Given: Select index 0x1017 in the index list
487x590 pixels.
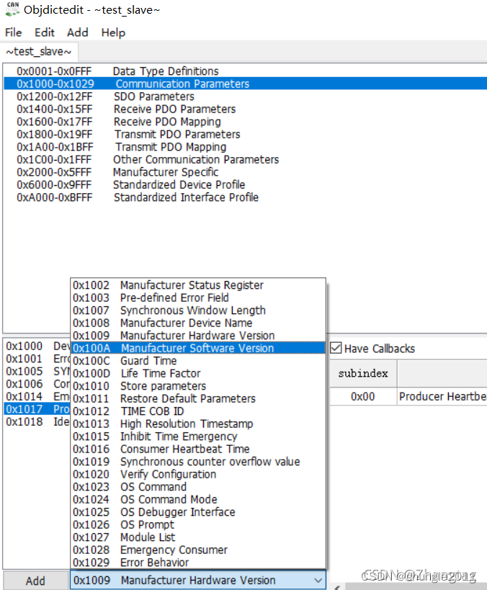Looking at the screenshot, I should pyautogui.click(x=37, y=409).
